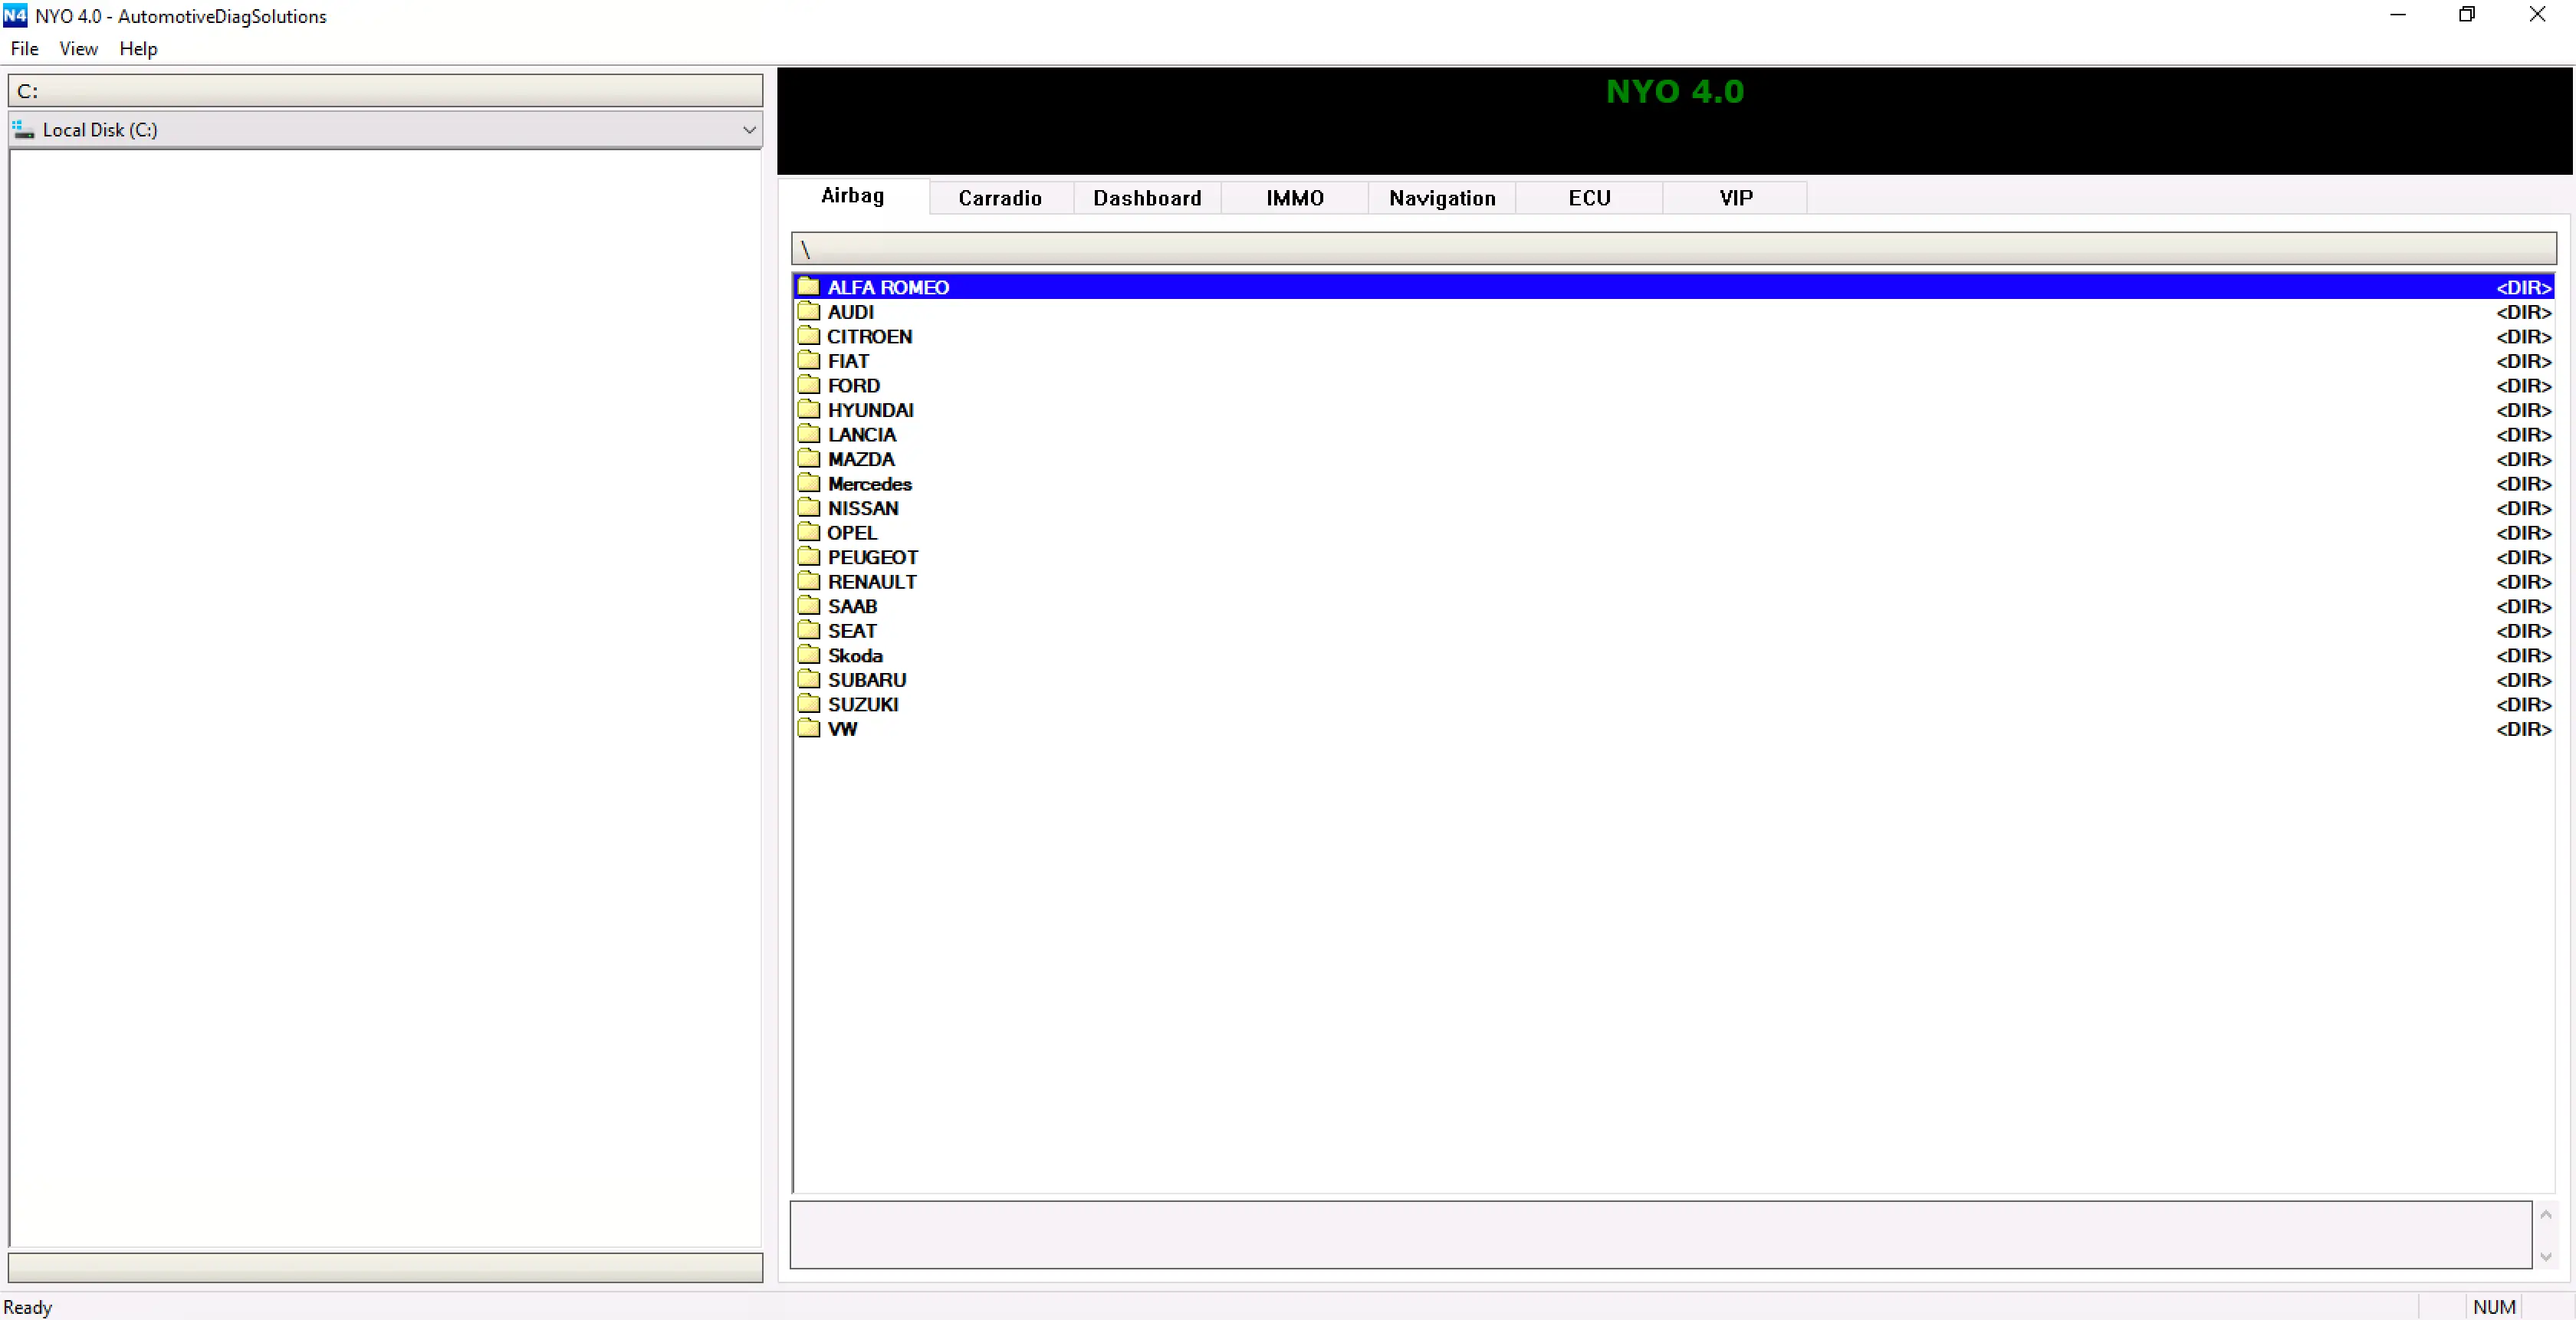Open the Help menu

pyautogui.click(x=138, y=48)
